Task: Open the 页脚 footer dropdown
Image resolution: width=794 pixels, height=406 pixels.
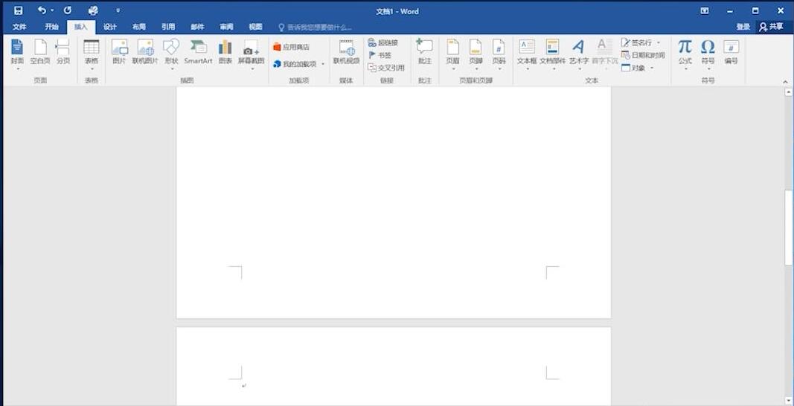Action: [476, 54]
